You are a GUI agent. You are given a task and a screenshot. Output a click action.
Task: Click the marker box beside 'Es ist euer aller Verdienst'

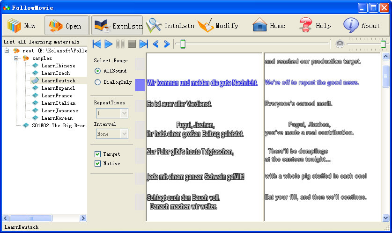point(140,106)
